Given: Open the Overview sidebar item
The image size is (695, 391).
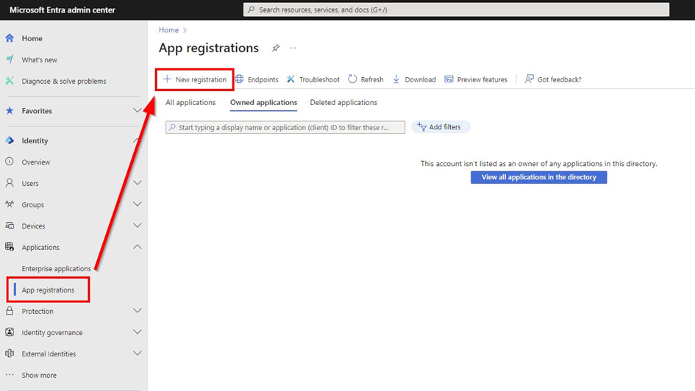Looking at the screenshot, I should click(36, 162).
